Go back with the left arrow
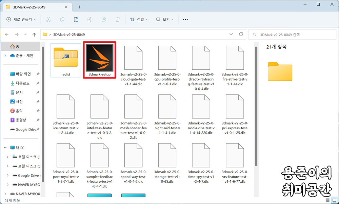Screen dimensions: 339x204 pyautogui.click(x=7, y=35)
